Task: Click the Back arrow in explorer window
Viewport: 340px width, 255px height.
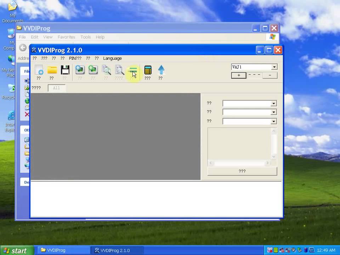Action: [x=23, y=47]
